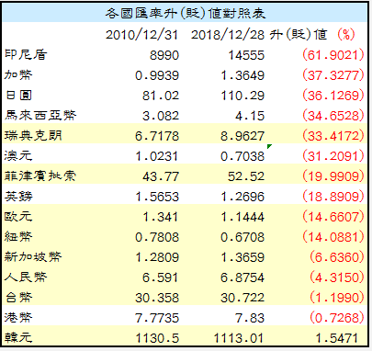Click the cell value 52.52

[246, 176]
